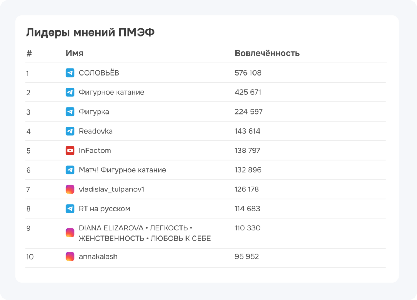The height and width of the screenshot is (300, 417).
Task: Click the Telegram icon beside Матч! Фигурное катание
Action: [x=70, y=170]
